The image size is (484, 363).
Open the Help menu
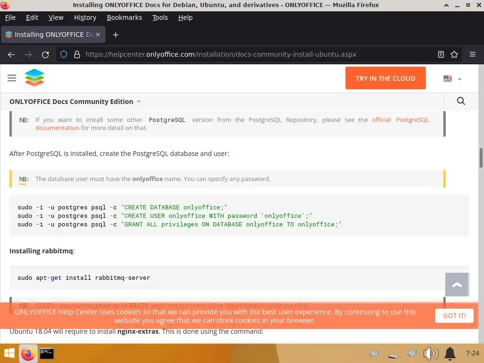[x=185, y=17]
